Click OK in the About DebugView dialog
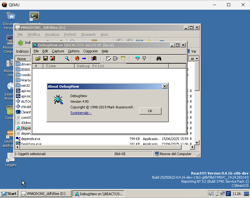 click(x=150, y=111)
